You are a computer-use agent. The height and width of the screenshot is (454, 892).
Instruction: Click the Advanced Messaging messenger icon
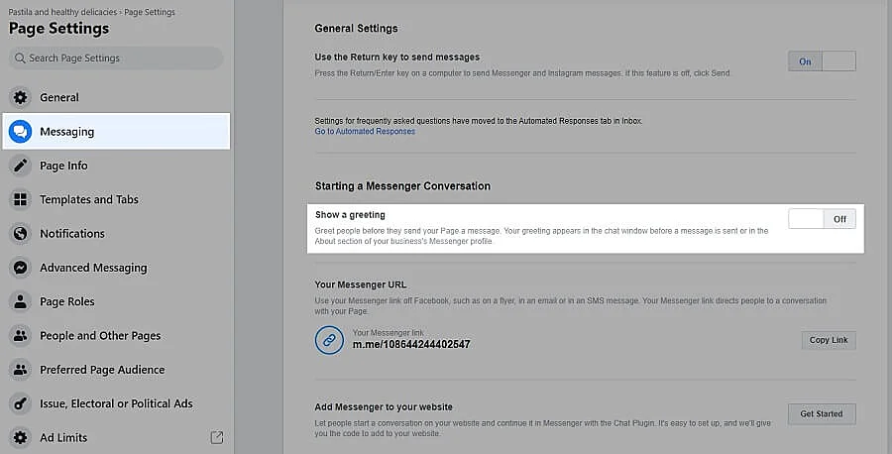click(20, 268)
